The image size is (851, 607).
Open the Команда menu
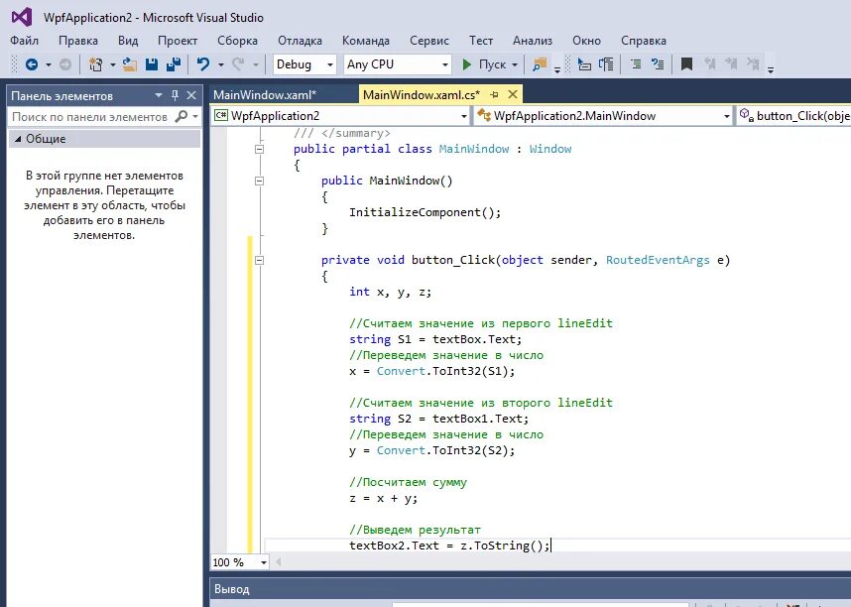pyautogui.click(x=366, y=41)
